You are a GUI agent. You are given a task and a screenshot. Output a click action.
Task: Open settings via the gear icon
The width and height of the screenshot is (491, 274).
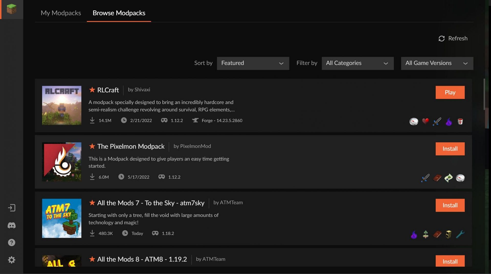point(12,260)
